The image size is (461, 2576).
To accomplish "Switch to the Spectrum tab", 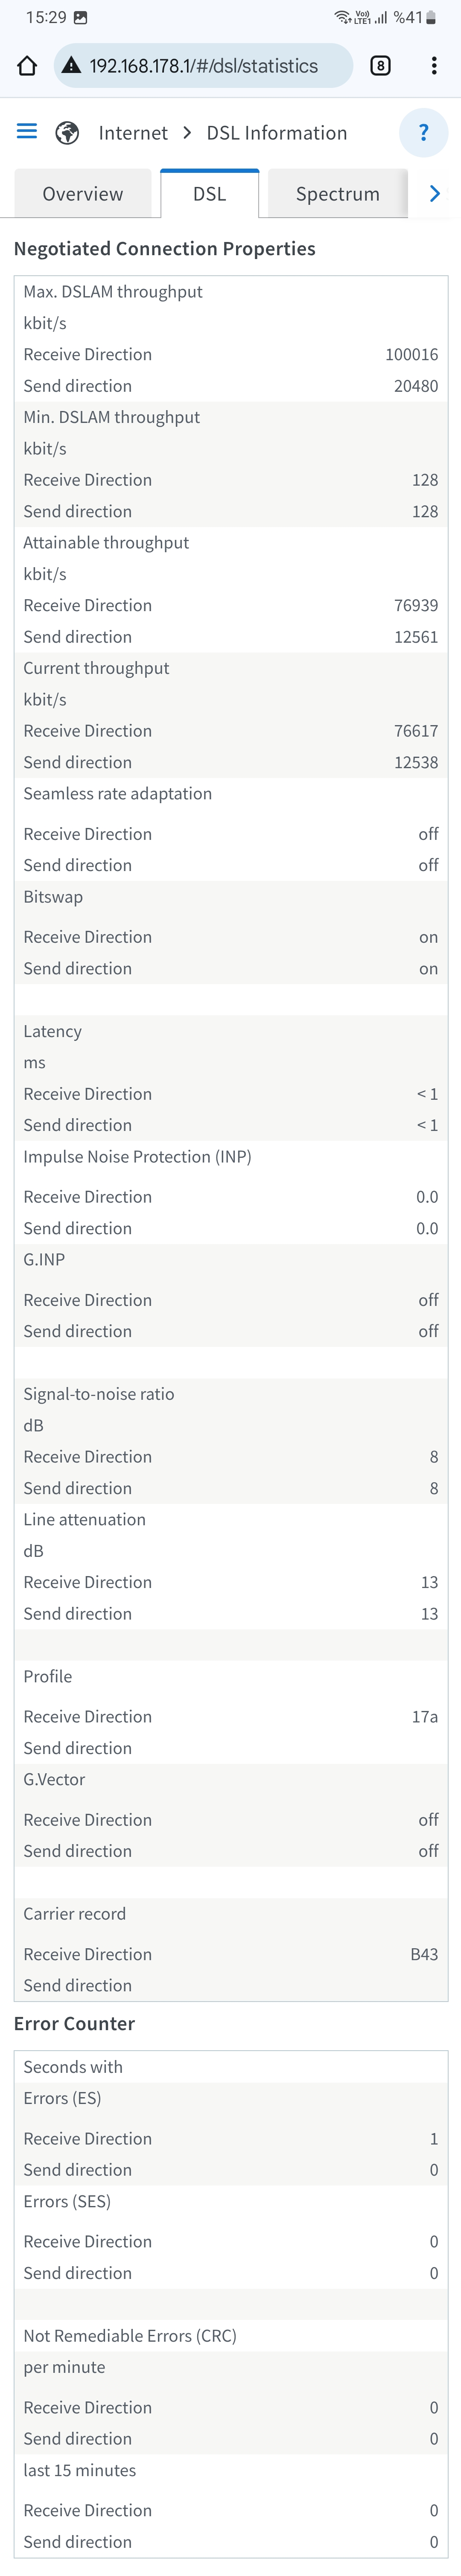I will (x=338, y=194).
